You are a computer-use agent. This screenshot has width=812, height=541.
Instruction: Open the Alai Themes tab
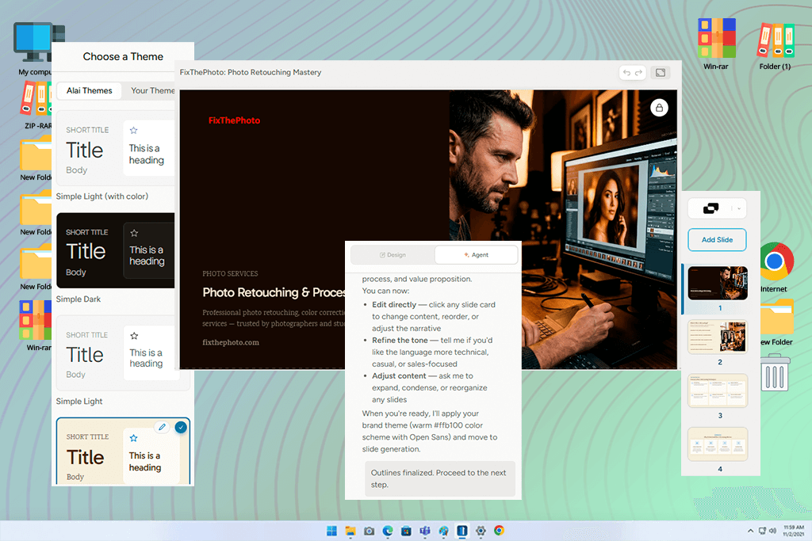(x=89, y=90)
